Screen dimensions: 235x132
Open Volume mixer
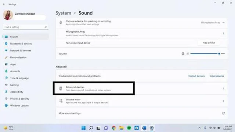(142, 101)
